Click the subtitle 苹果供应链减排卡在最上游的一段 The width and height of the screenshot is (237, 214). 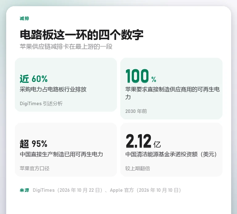click(66, 46)
